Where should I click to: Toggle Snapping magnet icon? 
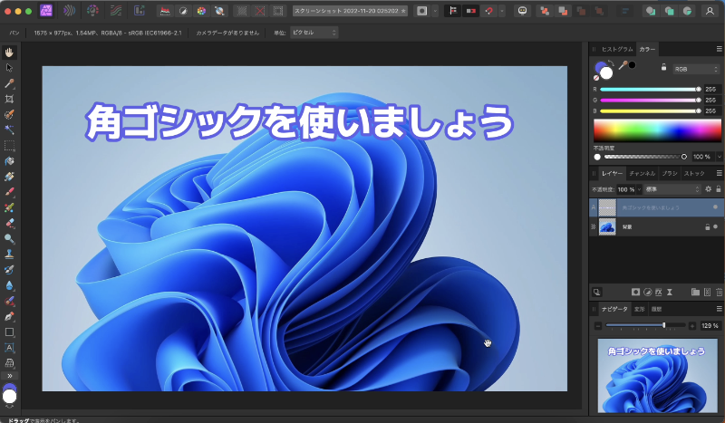pos(489,11)
